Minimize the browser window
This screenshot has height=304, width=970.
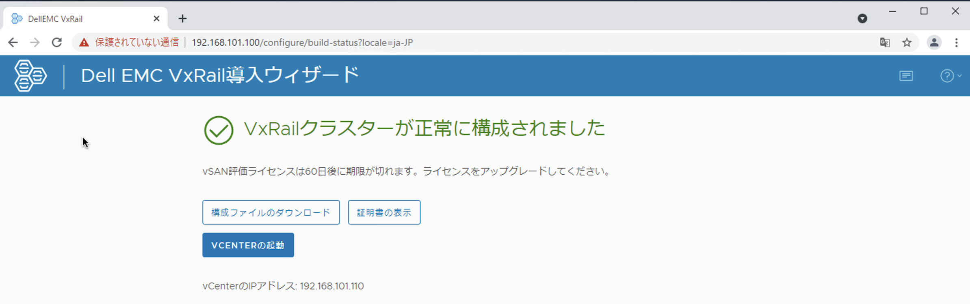(892, 11)
